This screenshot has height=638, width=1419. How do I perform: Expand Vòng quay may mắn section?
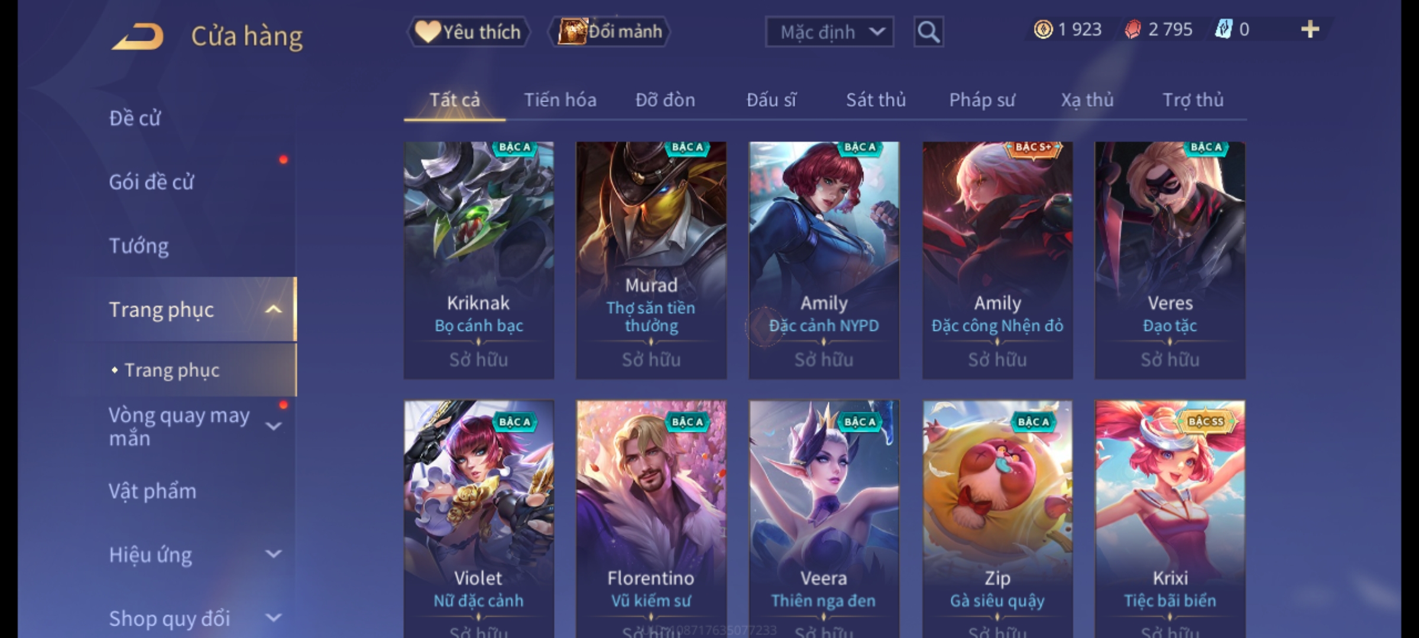pyautogui.click(x=273, y=427)
